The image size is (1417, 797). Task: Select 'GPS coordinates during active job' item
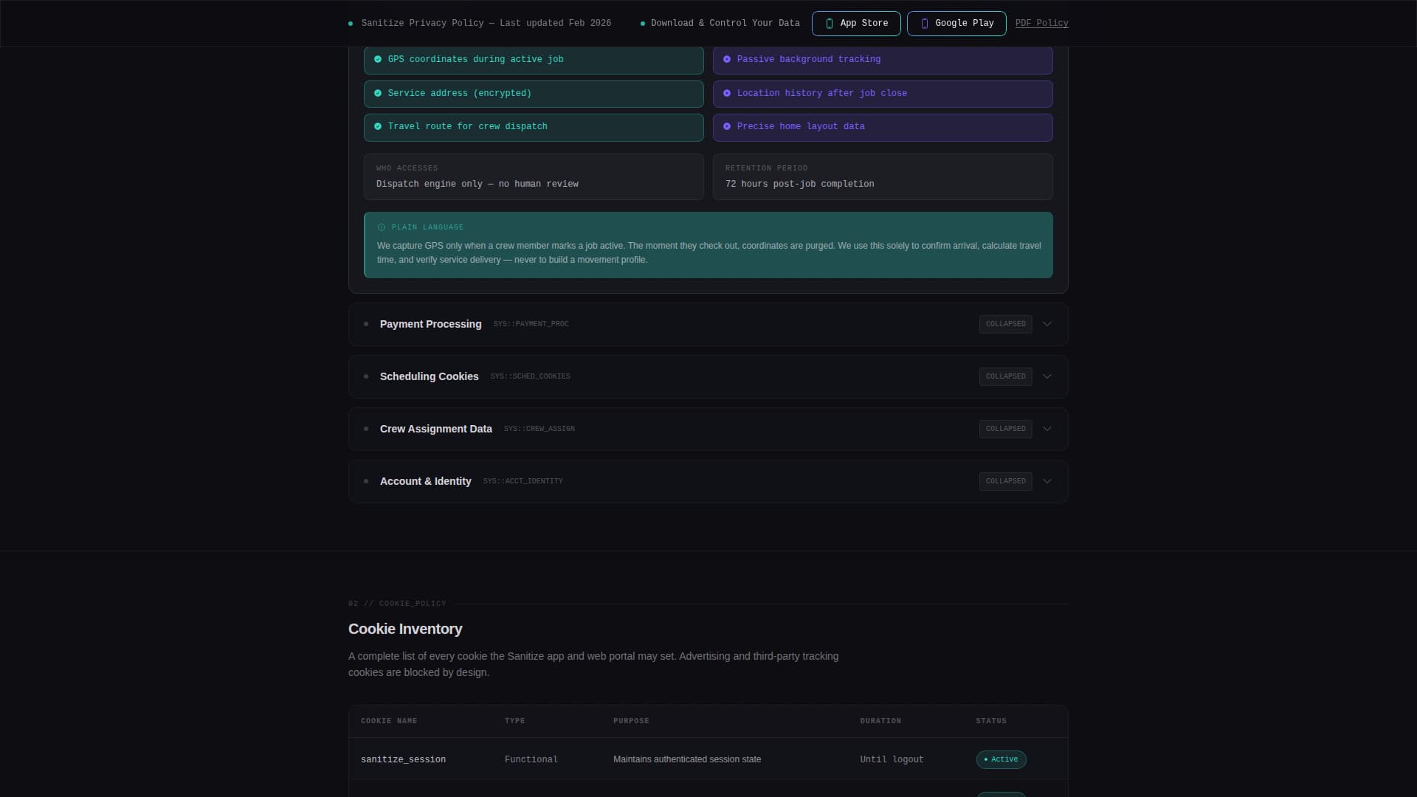point(534,60)
